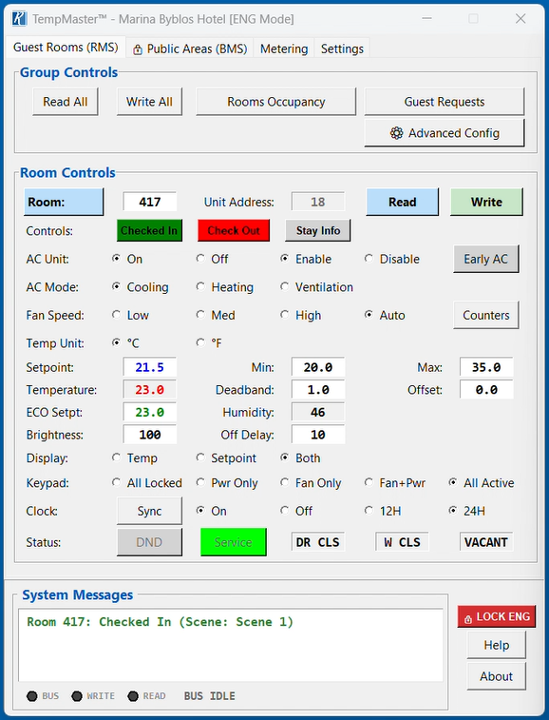Select the Disable radio option
This screenshot has width=549, height=720.
392,259
